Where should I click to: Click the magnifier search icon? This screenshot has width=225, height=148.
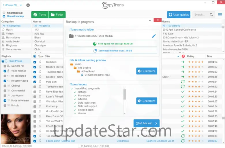click(x=211, y=15)
